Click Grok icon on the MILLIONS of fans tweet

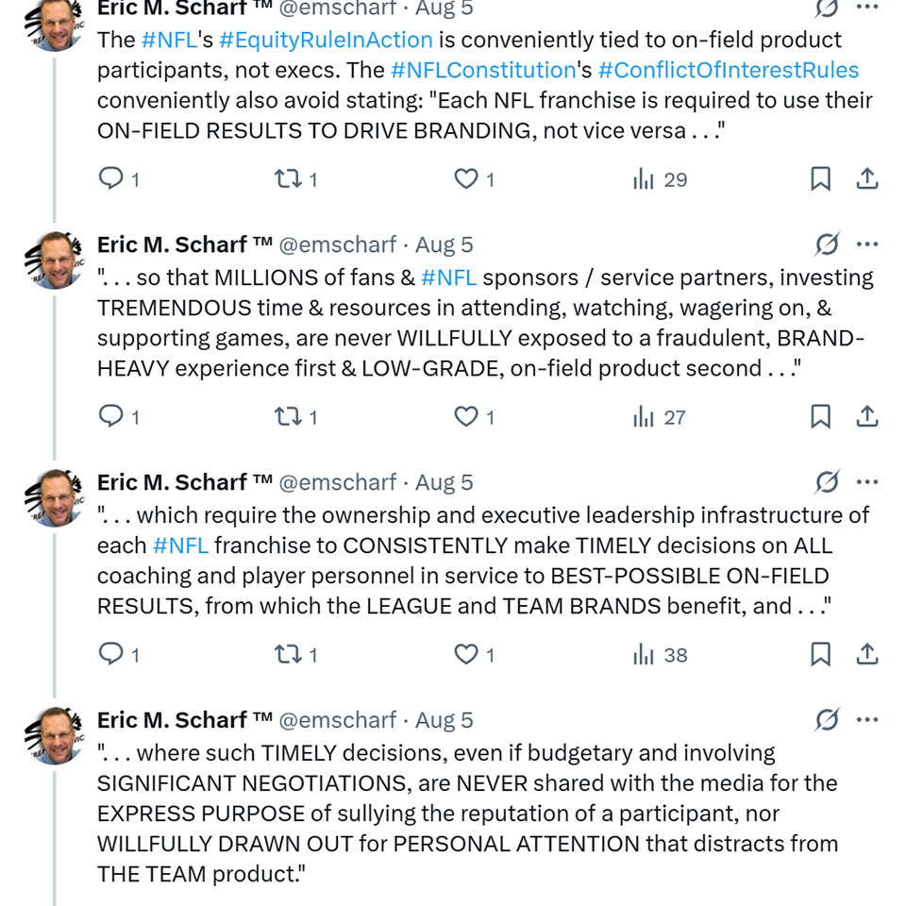coord(827,244)
